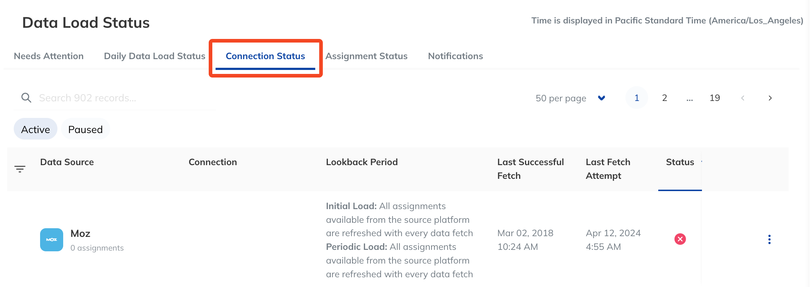Go to previous page arrow
Viewport: 811px width, 287px height.
click(743, 98)
